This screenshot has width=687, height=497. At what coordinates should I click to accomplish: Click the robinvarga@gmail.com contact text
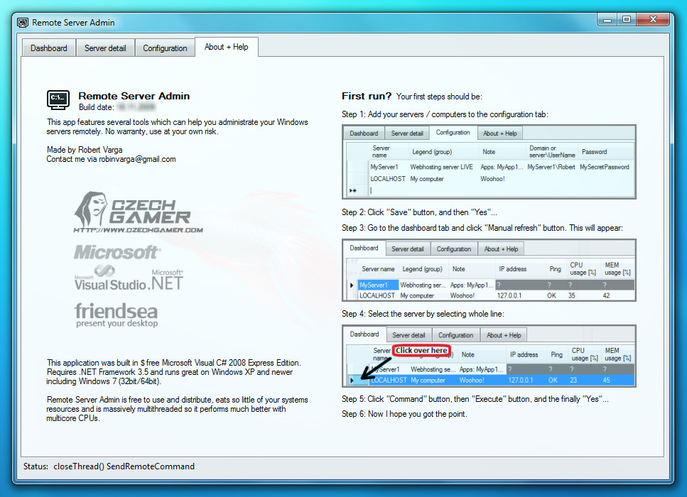tap(137, 159)
